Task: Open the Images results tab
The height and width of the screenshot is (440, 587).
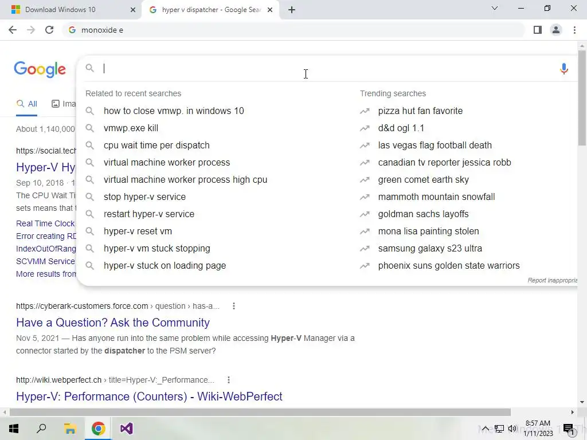Action: pyautogui.click(x=64, y=104)
